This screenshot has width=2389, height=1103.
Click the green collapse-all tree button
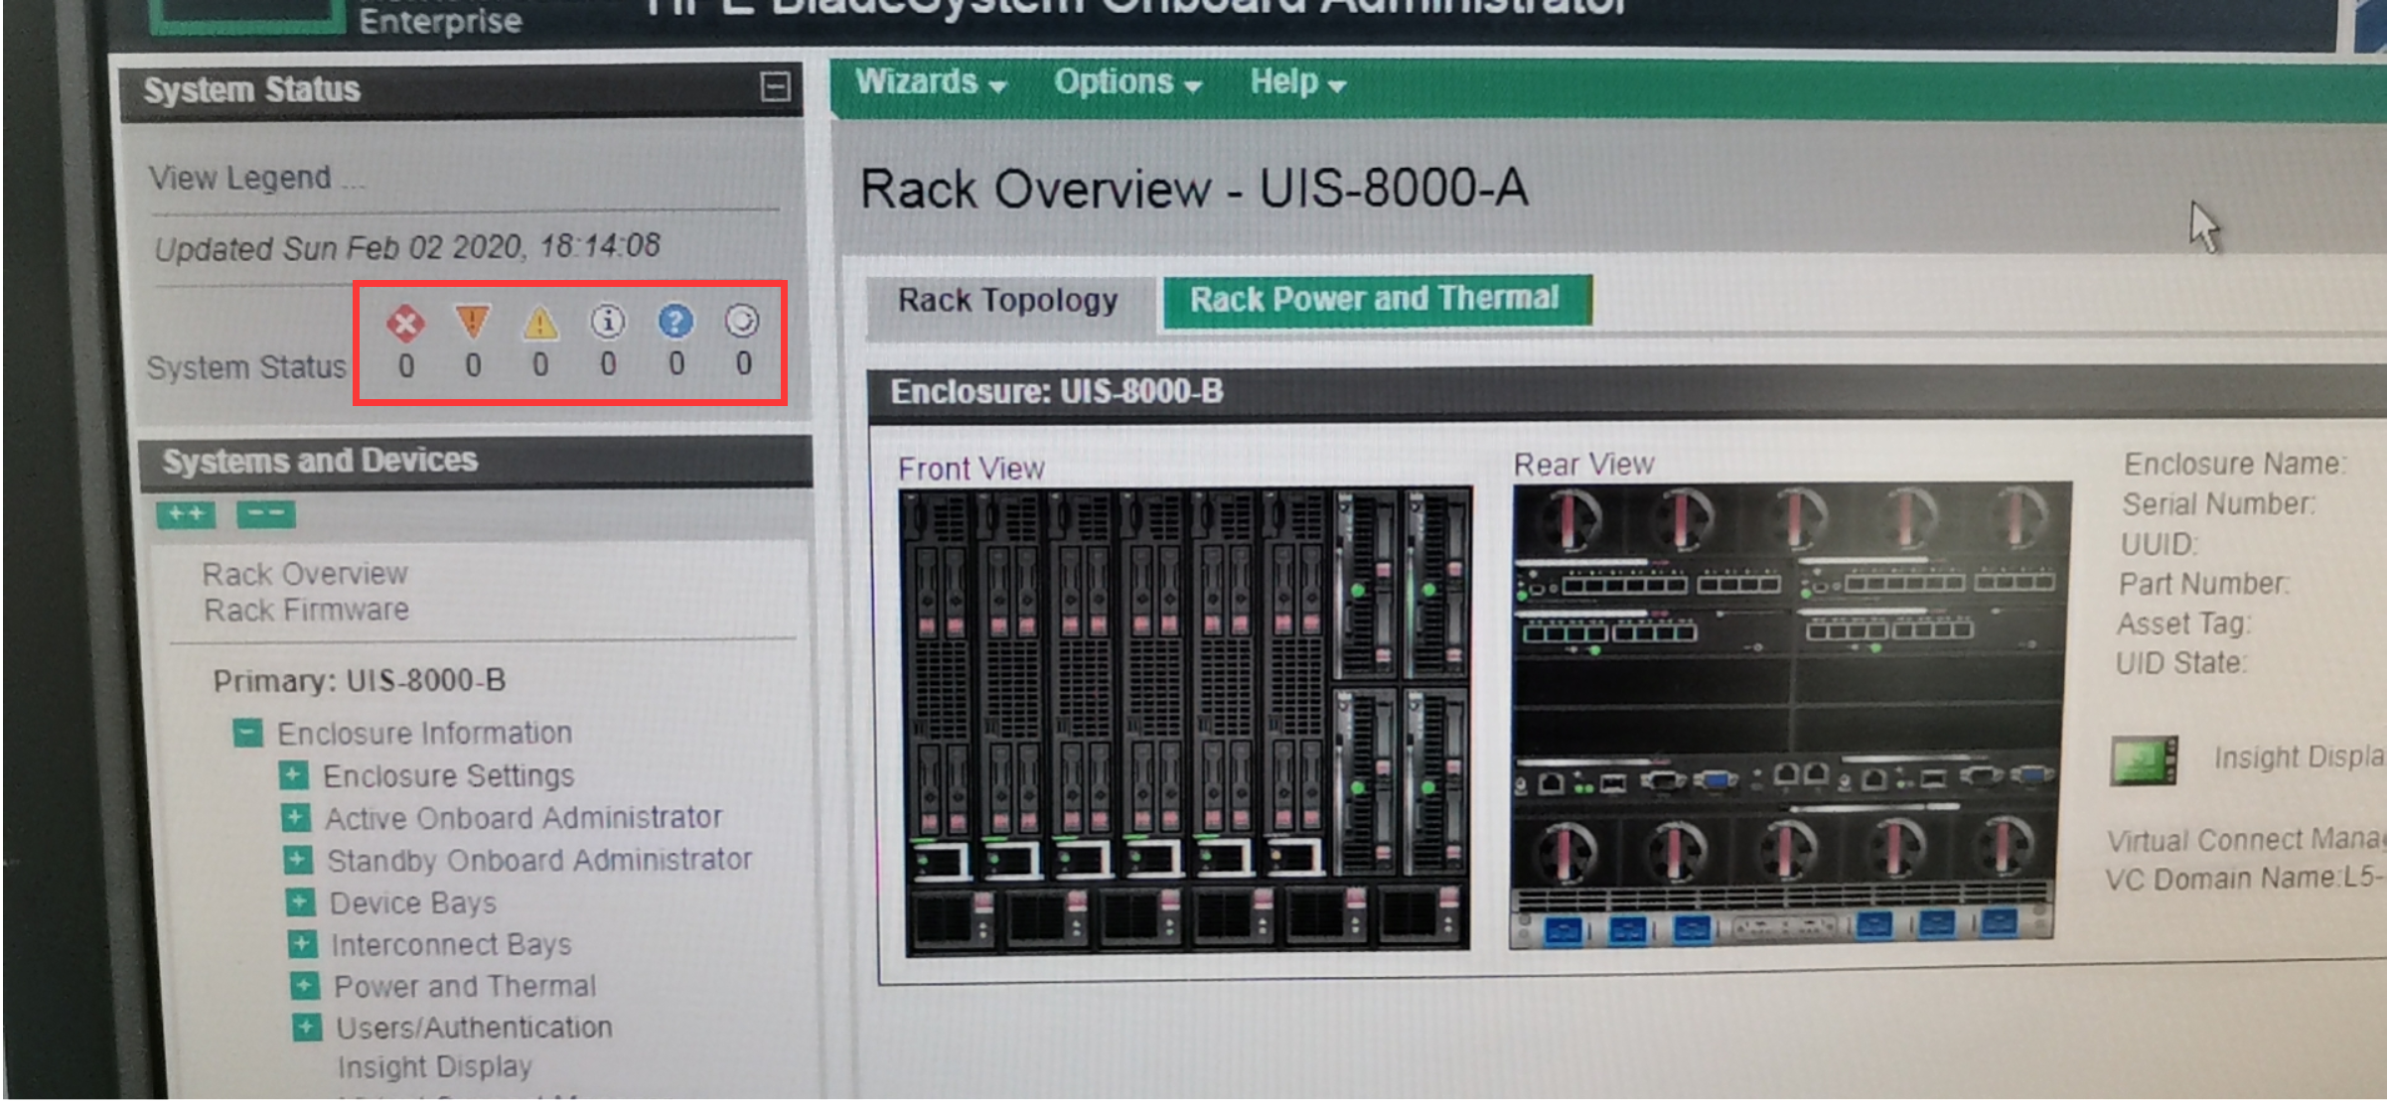tap(265, 513)
